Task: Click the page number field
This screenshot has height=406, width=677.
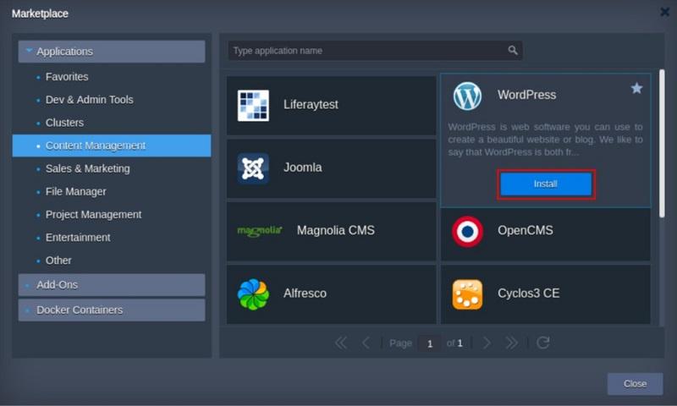Action: click(430, 343)
